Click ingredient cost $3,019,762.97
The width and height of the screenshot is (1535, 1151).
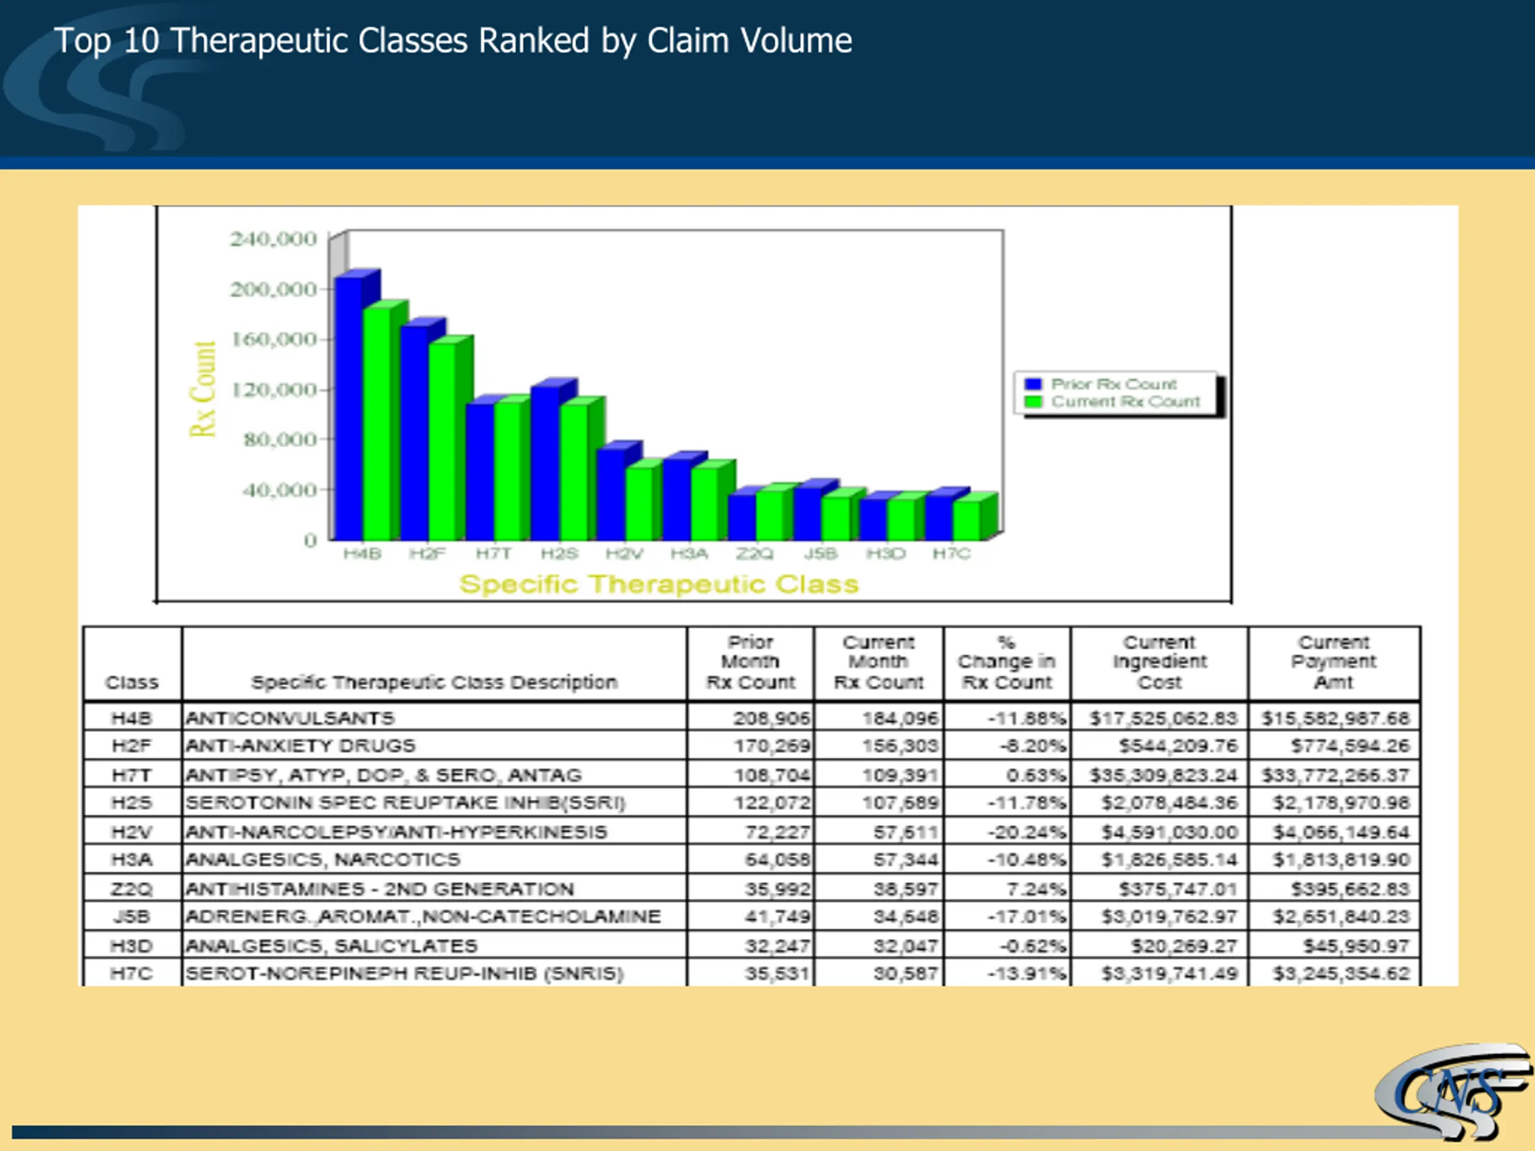[1170, 917]
